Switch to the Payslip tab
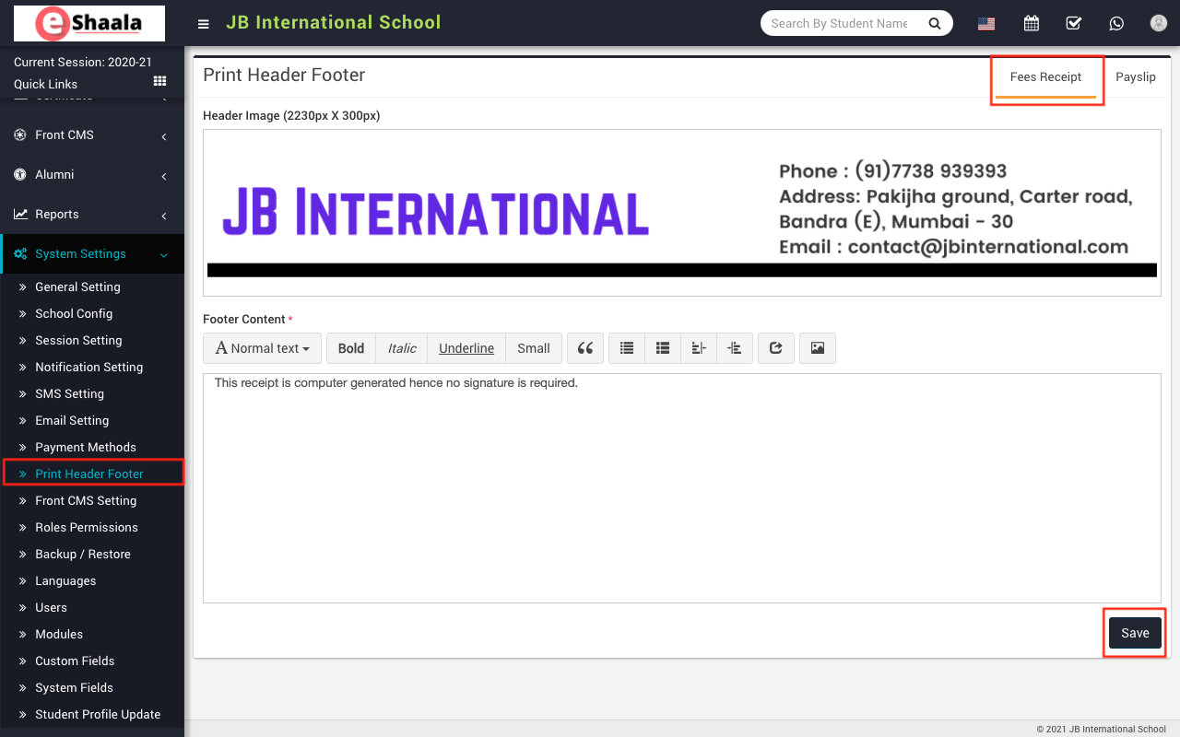 click(1135, 77)
